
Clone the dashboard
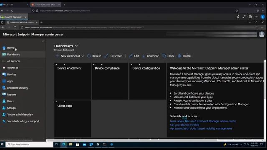point(169,56)
